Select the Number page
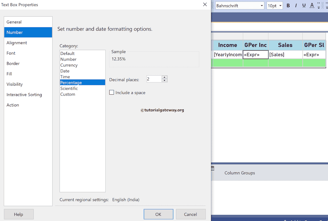Screen dimensions: 328x221 (28, 32)
